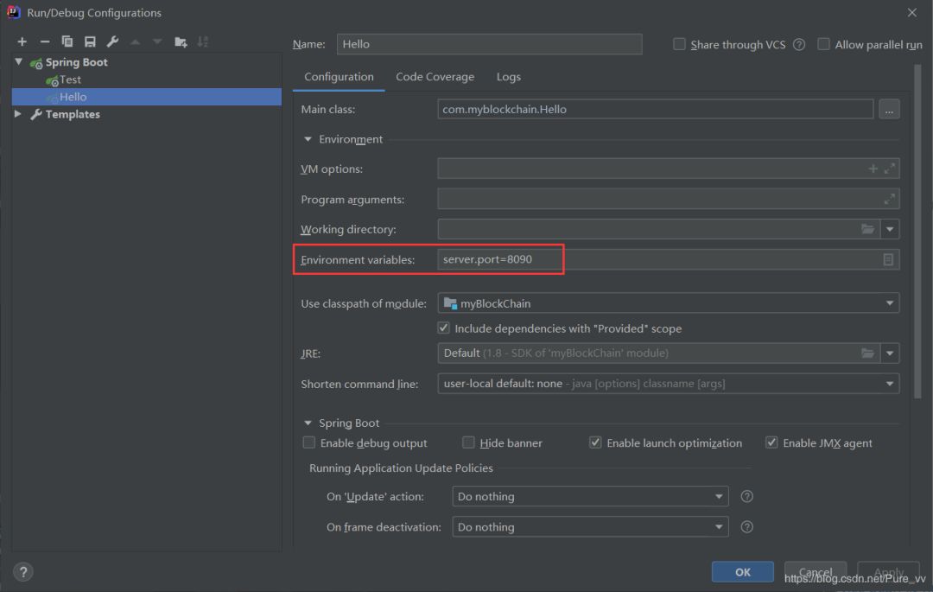This screenshot has width=933, height=592.
Task: Select the Test configuration in tree
Action: tap(69, 80)
